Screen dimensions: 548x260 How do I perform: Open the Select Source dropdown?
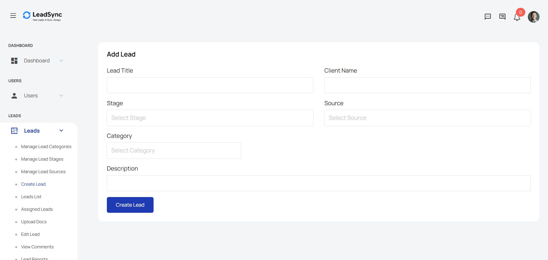click(x=427, y=118)
